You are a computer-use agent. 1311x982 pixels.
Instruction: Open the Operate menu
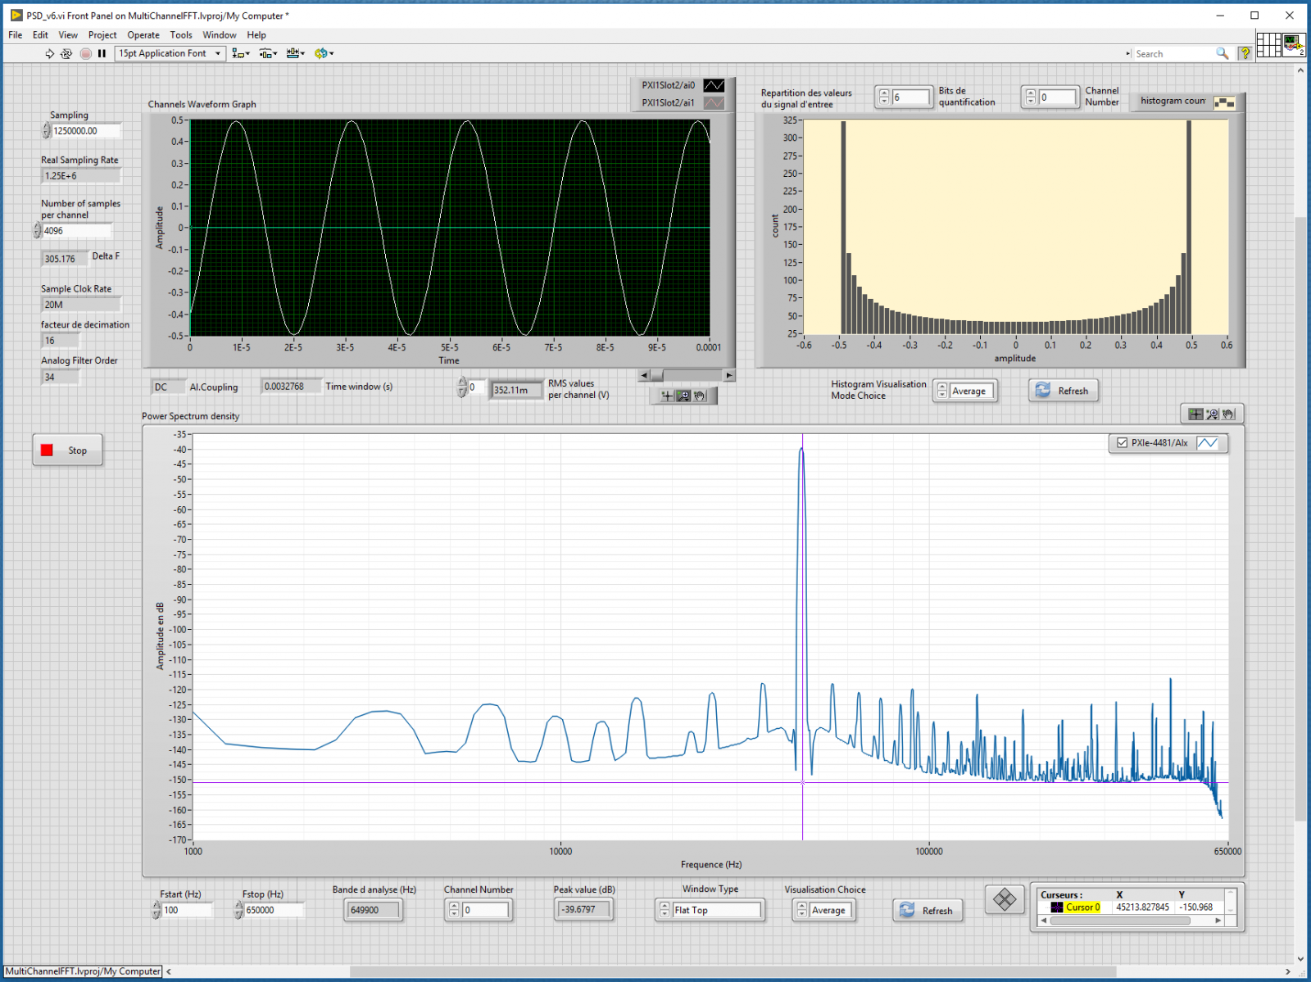click(x=143, y=35)
